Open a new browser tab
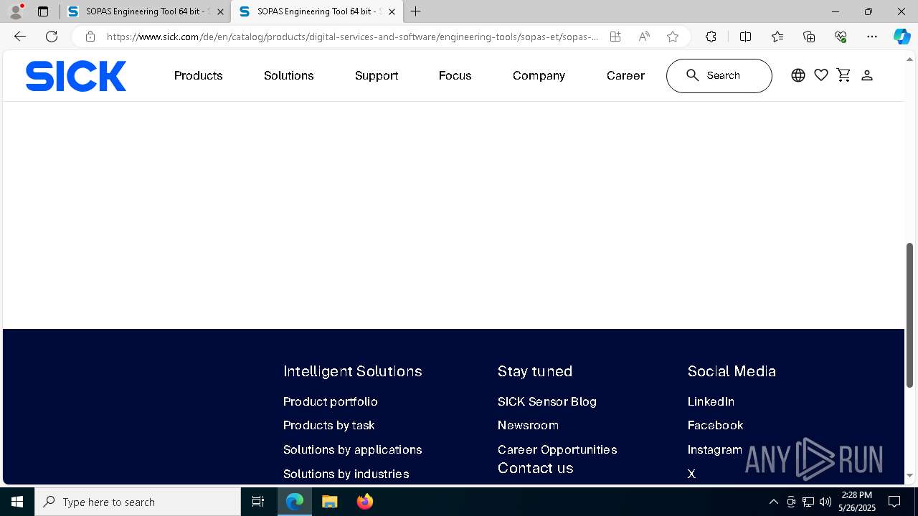The width and height of the screenshot is (918, 516). (416, 11)
